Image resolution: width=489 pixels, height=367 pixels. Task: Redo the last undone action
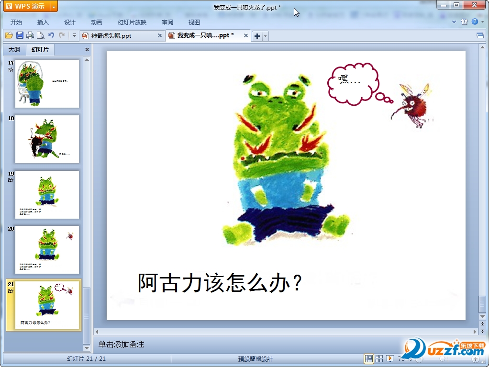click(x=62, y=35)
